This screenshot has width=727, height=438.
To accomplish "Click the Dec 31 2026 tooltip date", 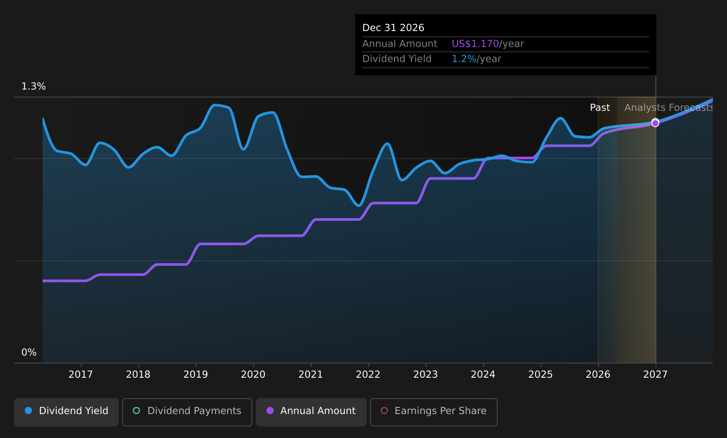I will pyautogui.click(x=393, y=28).
